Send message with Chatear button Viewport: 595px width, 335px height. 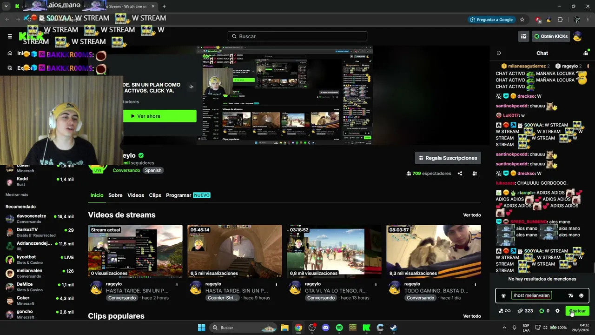click(x=577, y=311)
